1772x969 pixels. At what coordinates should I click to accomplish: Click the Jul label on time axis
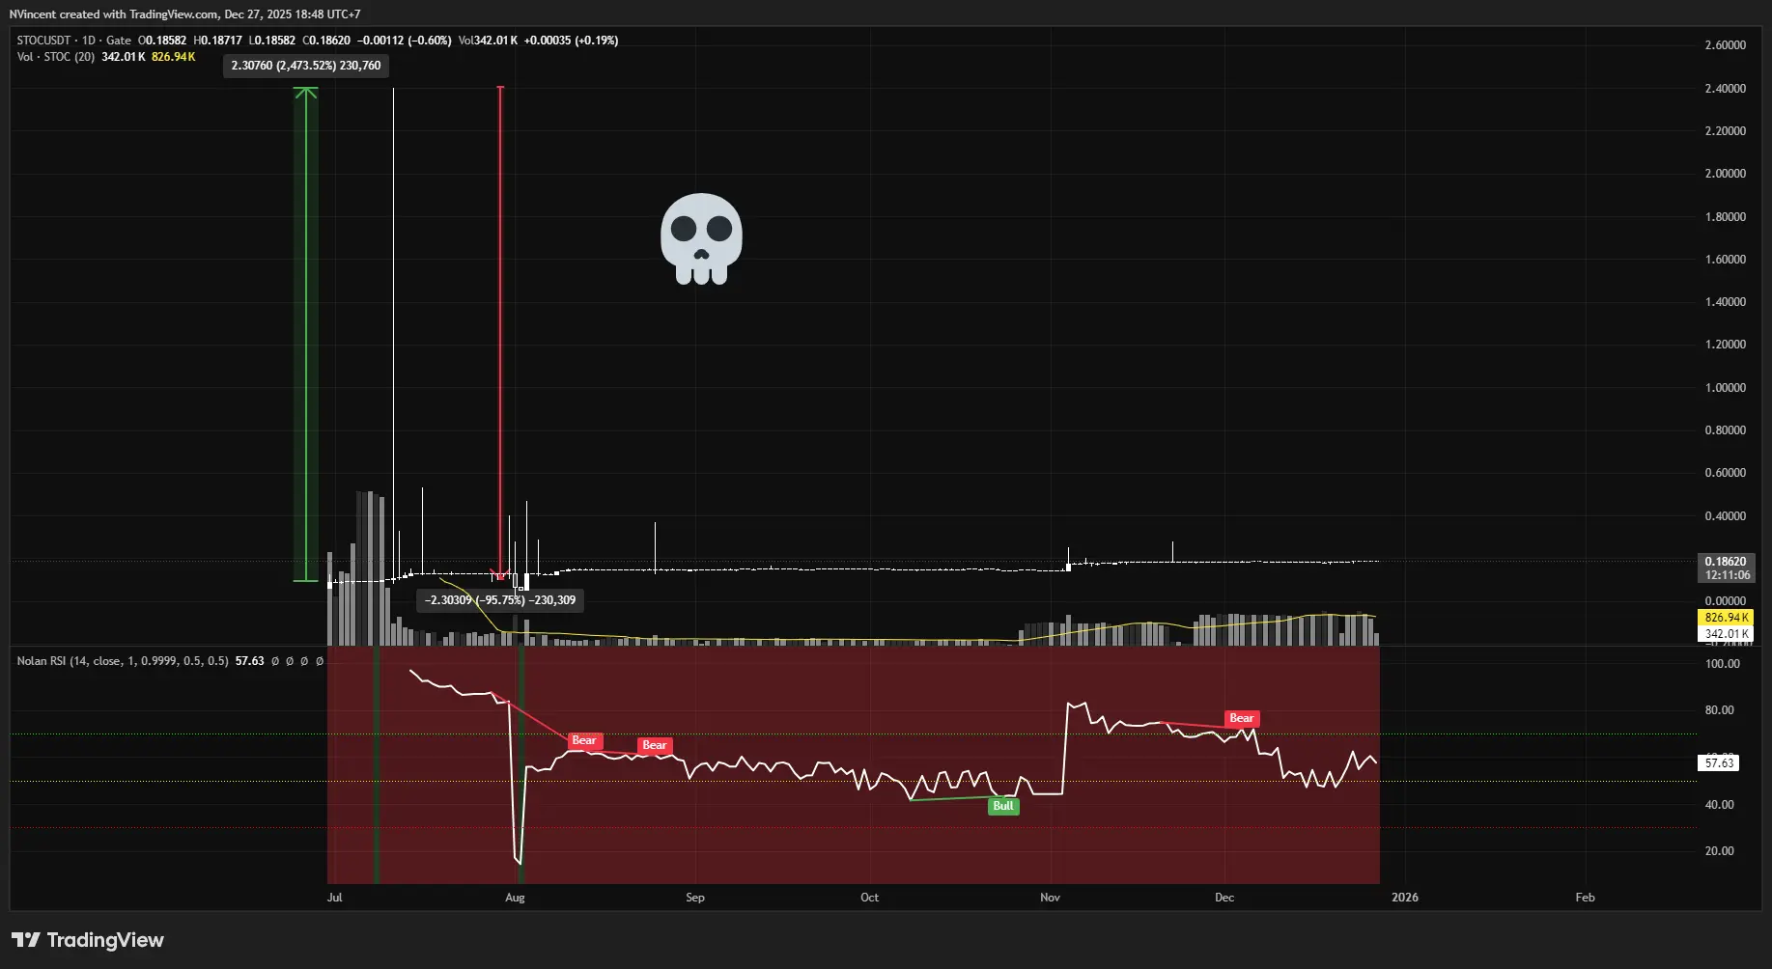point(335,898)
